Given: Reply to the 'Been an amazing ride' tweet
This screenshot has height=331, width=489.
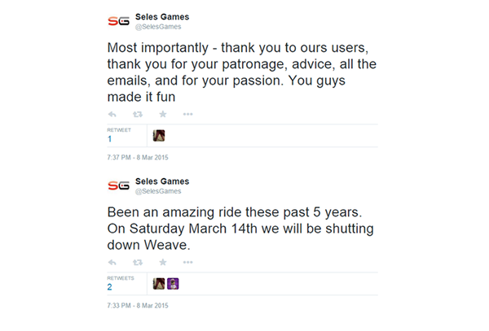Looking at the screenshot, I should pos(112,263).
